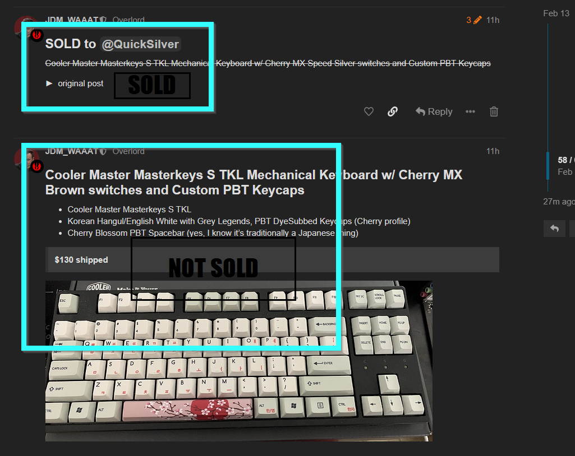Viewport: 575px width, 456px height.
Task: Jump to the 27m ago timeline marker
Action: 559,202
